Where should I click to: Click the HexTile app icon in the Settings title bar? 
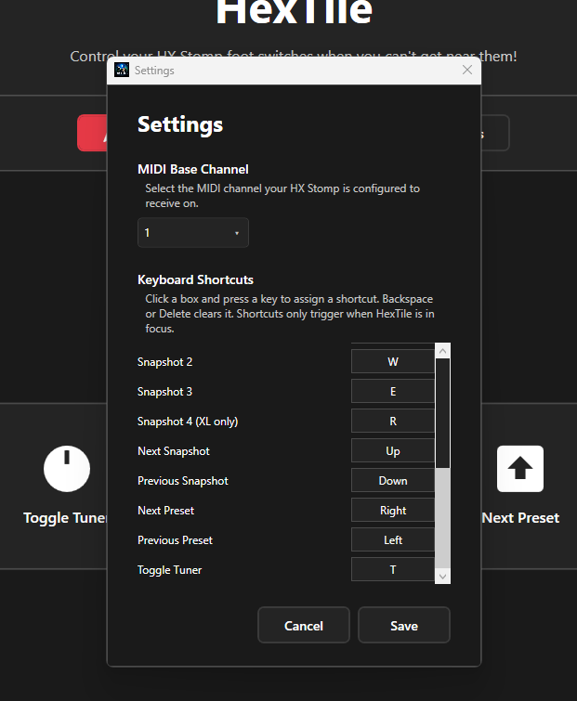click(x=122, y=70)
